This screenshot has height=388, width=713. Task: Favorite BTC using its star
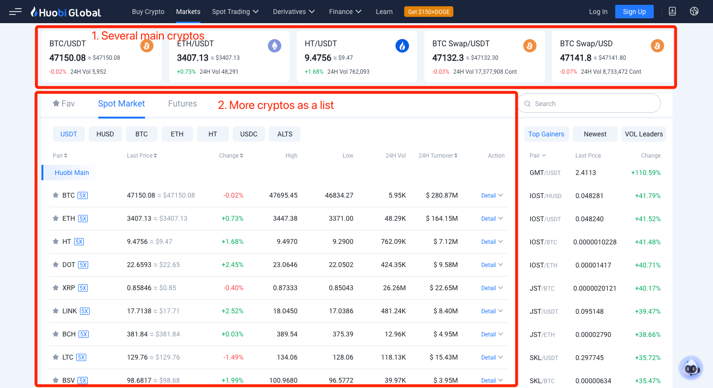click(x=56, y=195)
